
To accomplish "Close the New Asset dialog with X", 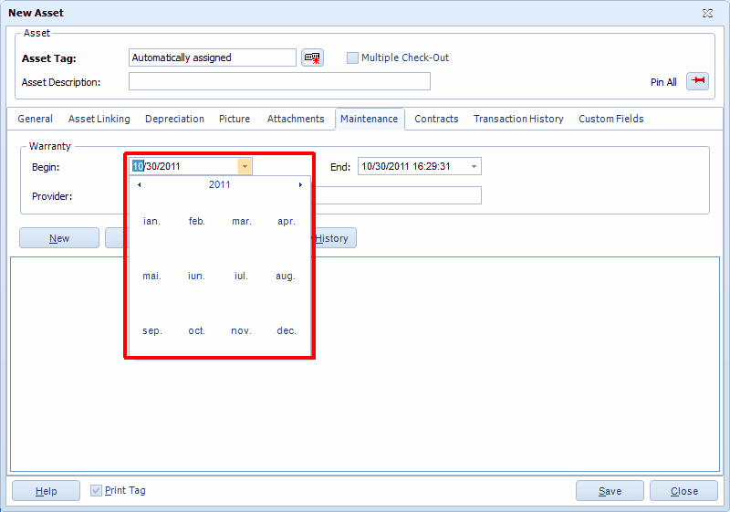I will pos(707,13).
